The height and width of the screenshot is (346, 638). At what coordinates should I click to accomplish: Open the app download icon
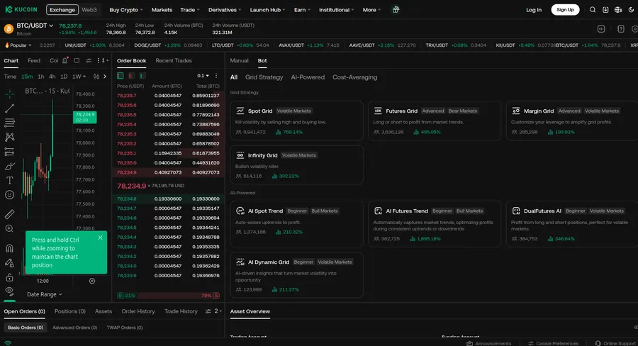tap(605, 10)
